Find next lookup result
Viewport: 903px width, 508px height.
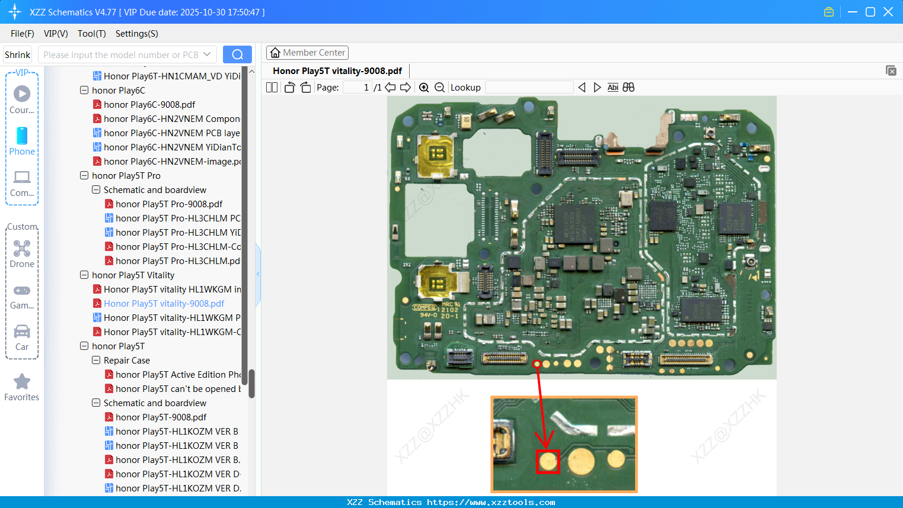click(x=597, y=88)
